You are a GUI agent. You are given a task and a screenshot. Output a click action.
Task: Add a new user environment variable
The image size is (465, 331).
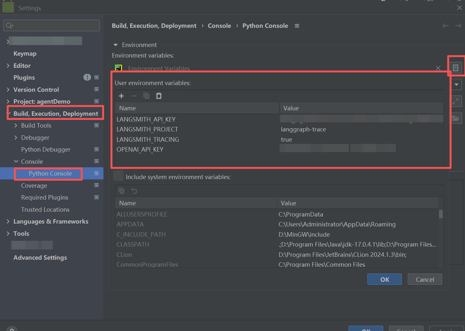[121, 96]
